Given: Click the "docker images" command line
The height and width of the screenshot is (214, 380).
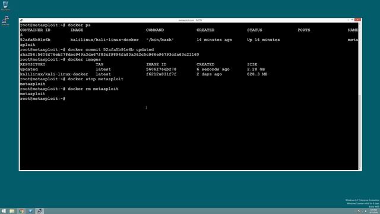Looking at the screenshot, I should 61,59.
